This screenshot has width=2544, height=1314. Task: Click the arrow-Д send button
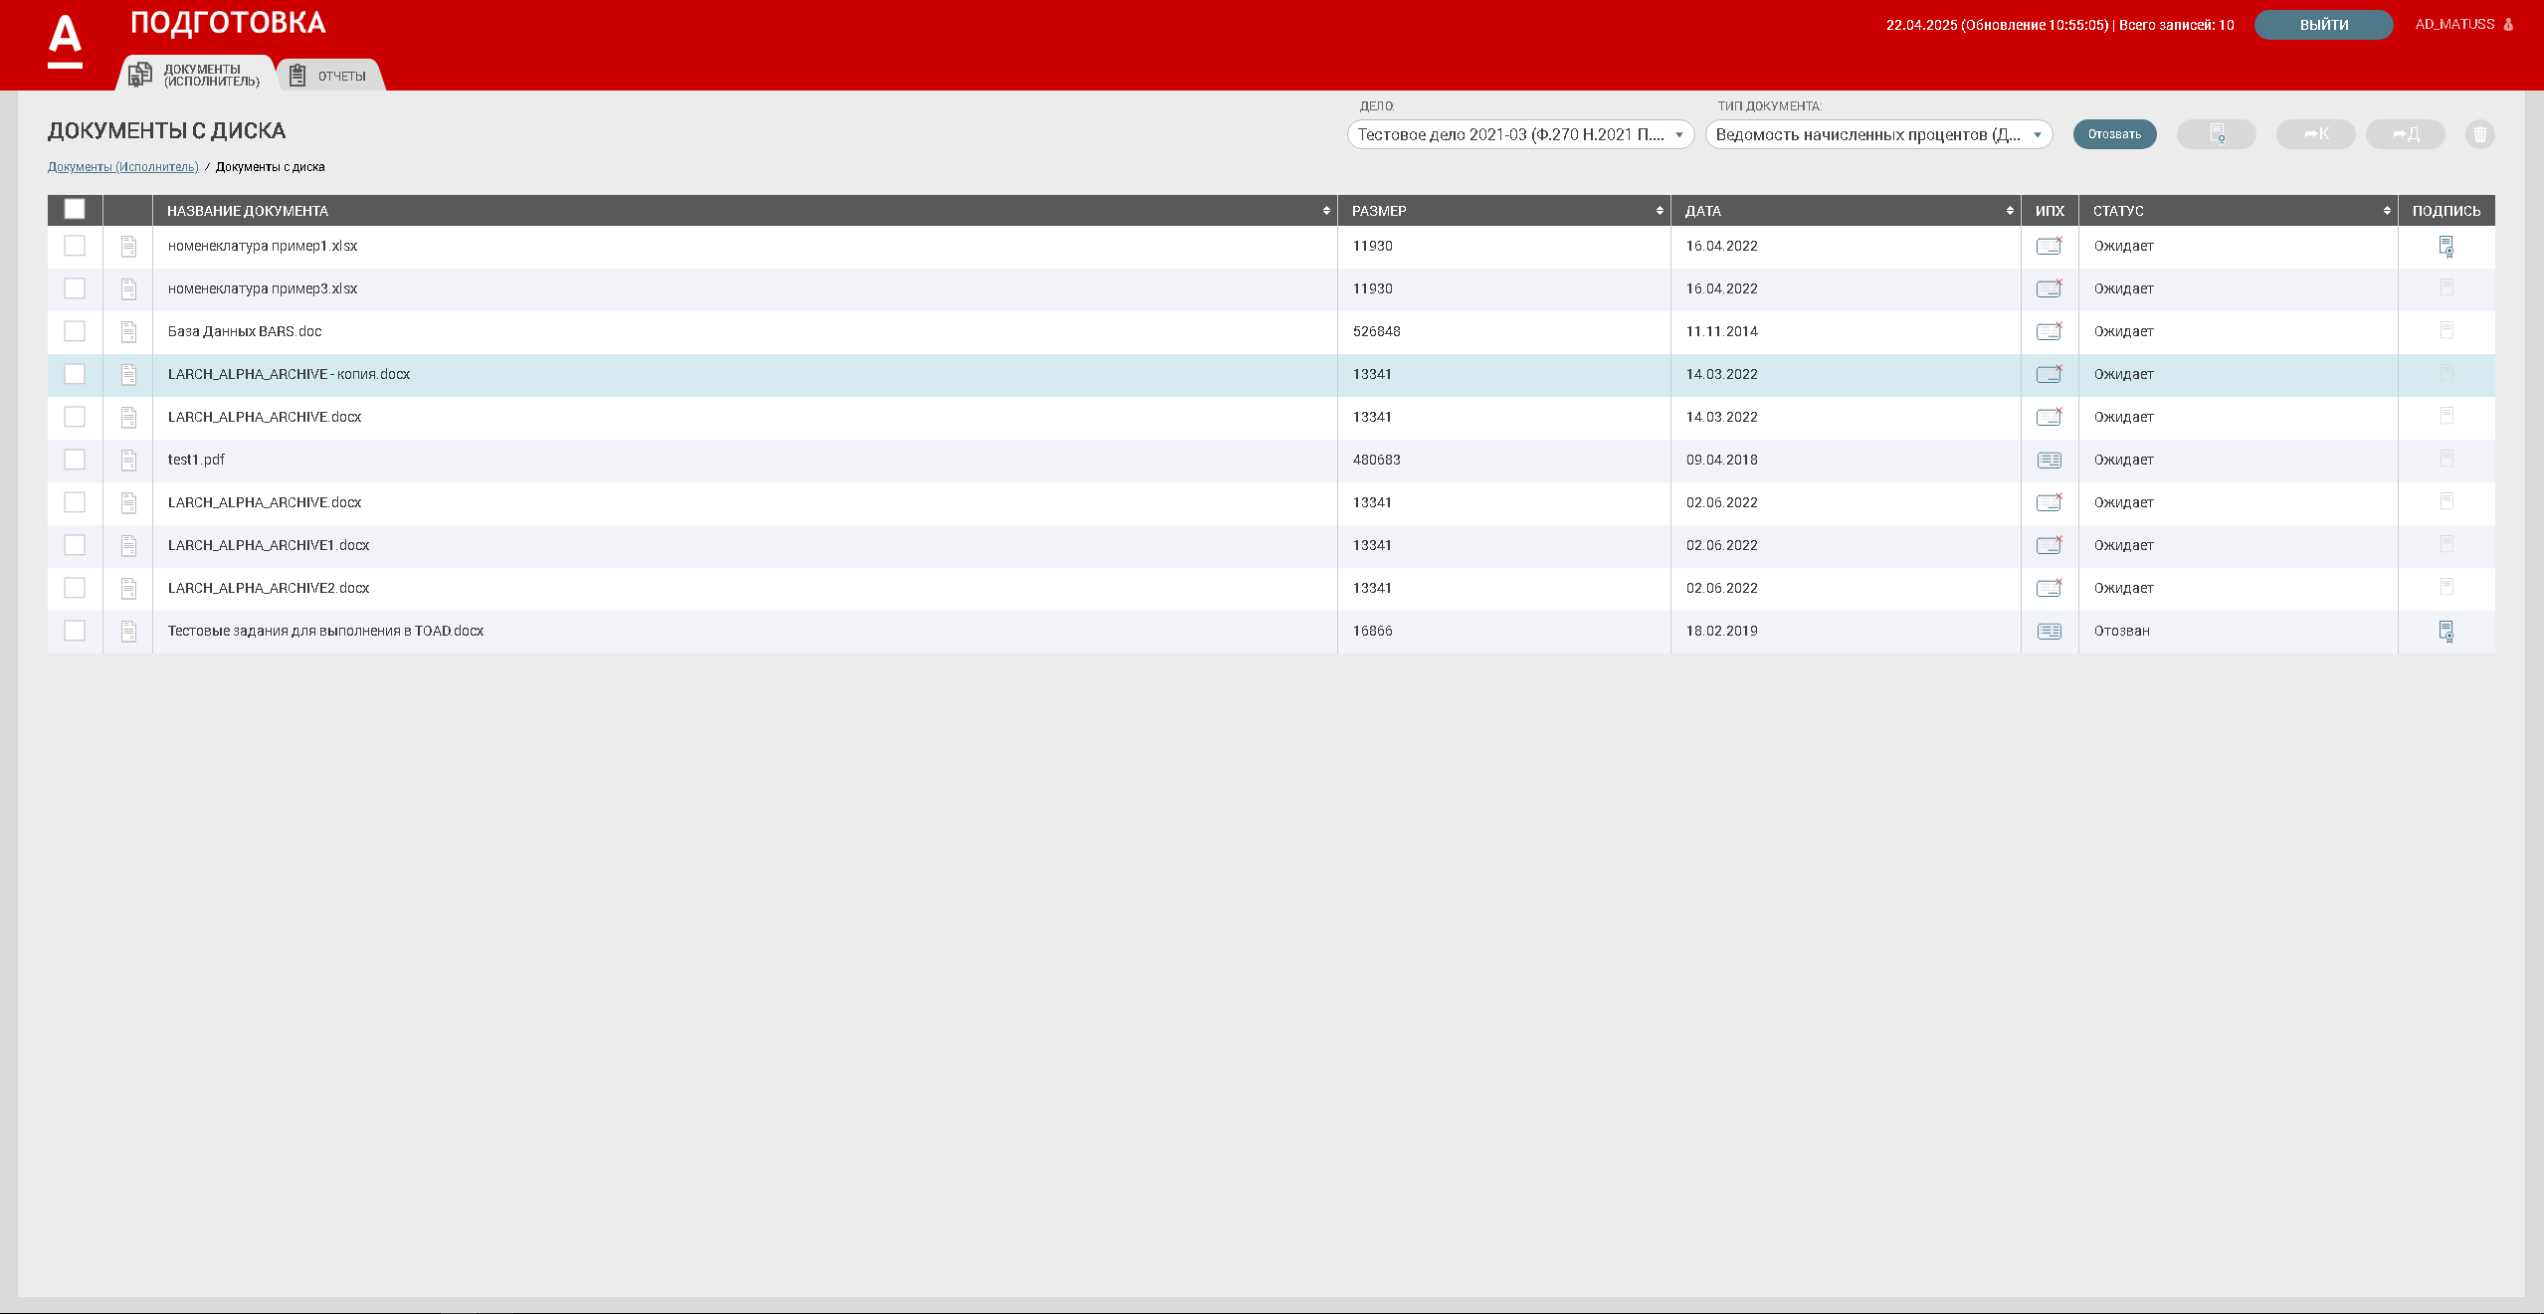(2405, 134)
